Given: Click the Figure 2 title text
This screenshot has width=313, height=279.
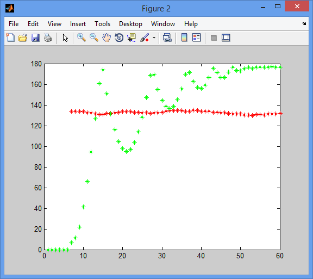Looking at the screenshot, I should 156,9.
